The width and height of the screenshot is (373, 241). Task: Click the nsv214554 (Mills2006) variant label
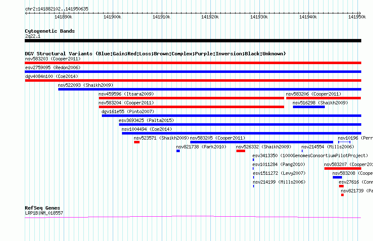pyautogui.click(x=328, y=147)
